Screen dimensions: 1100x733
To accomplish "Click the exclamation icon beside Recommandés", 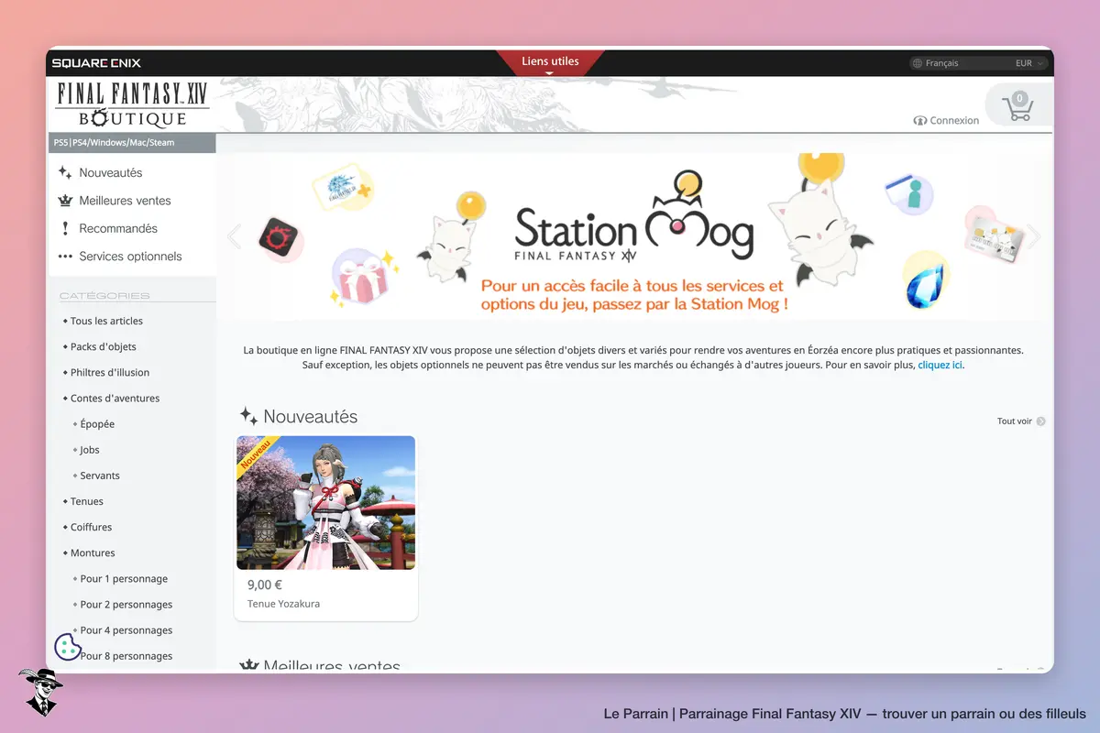I will pos(65,228).
